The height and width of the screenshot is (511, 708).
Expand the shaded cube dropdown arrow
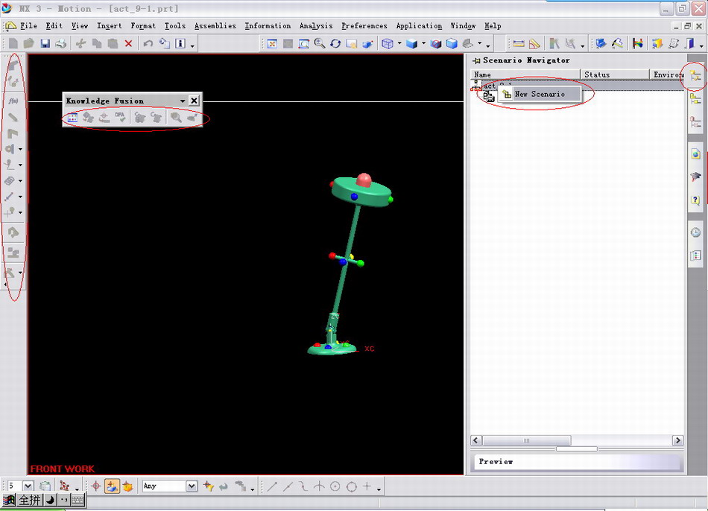coord(423,43)
